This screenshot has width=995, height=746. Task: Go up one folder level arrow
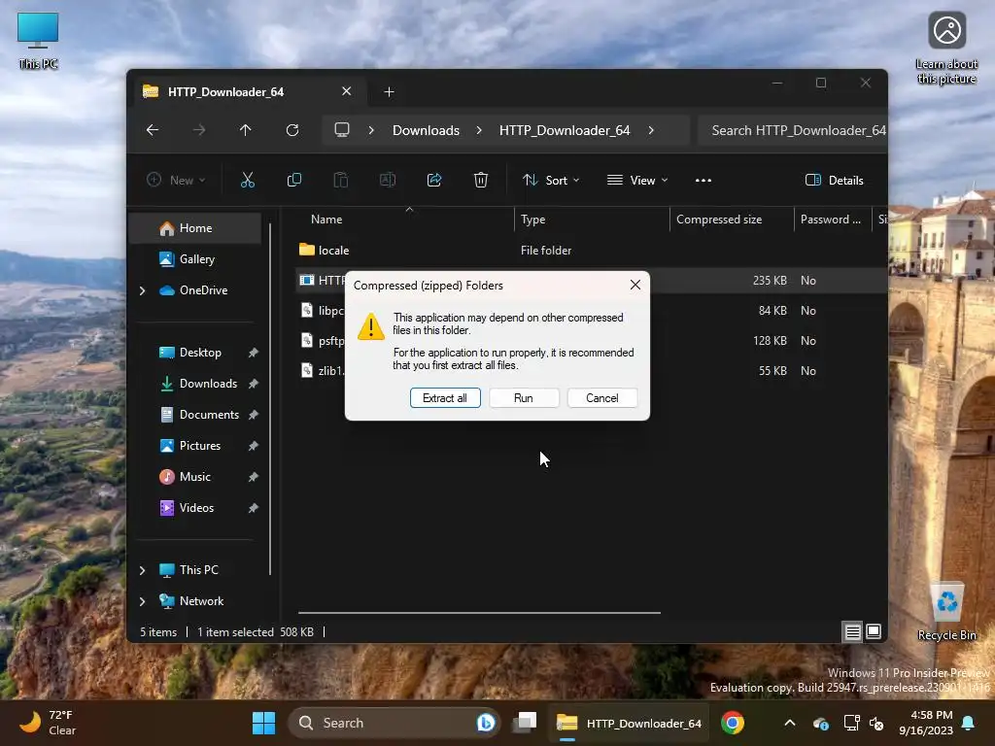(x=246, y=130)
